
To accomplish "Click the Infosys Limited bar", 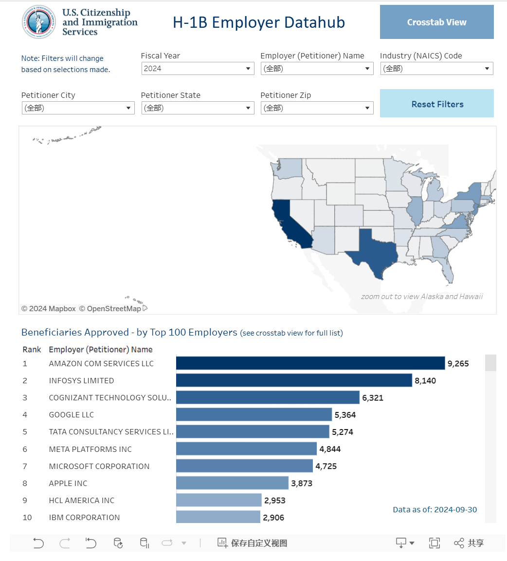I will pyautogui.click(x=294, y=380).
